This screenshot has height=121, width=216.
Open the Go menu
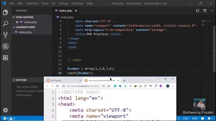[53, 3]
